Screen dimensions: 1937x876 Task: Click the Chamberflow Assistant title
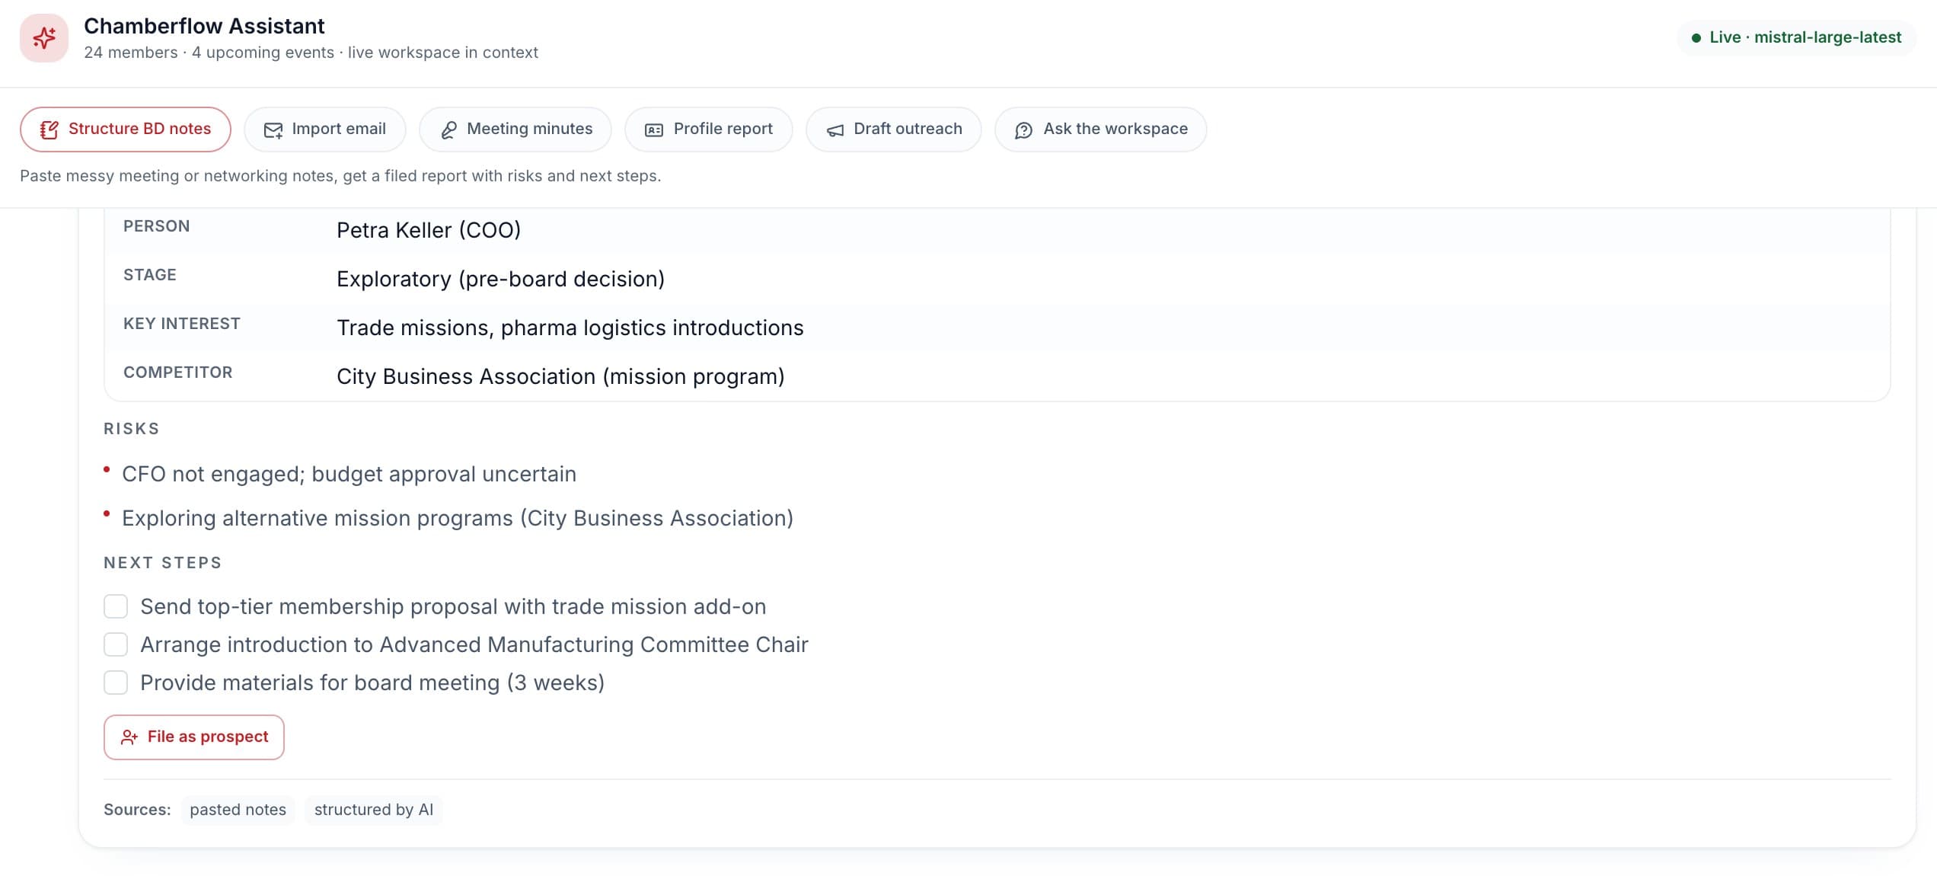204,26
